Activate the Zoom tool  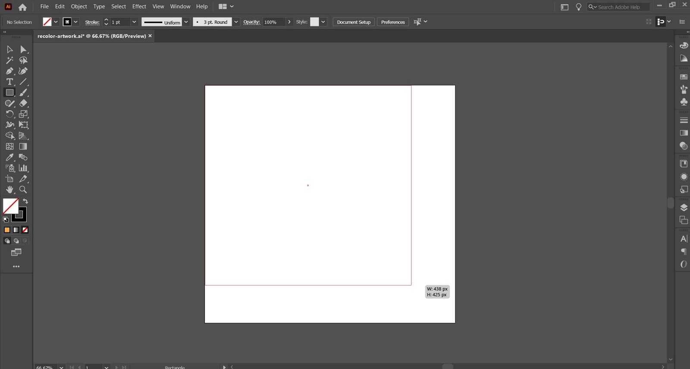[x=23, y=189]
